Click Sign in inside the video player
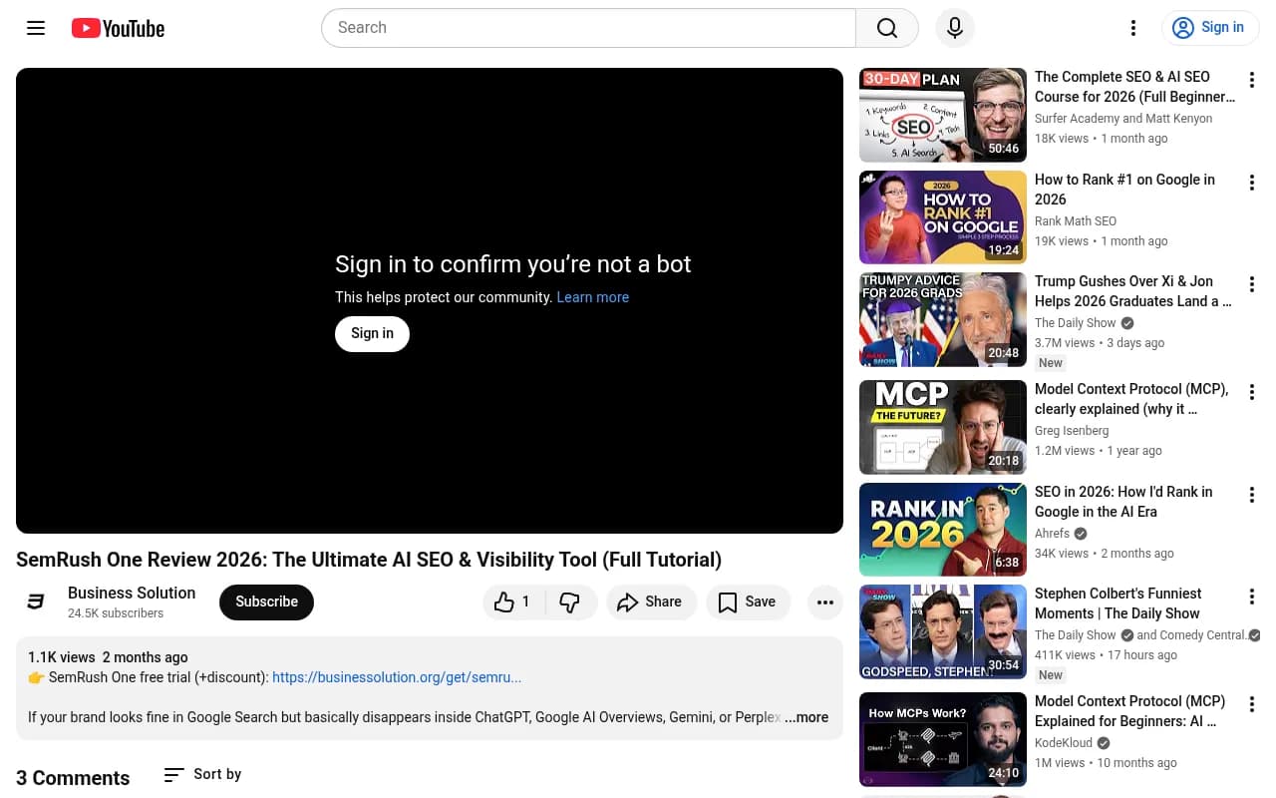1276x798 pixels. 372,333
